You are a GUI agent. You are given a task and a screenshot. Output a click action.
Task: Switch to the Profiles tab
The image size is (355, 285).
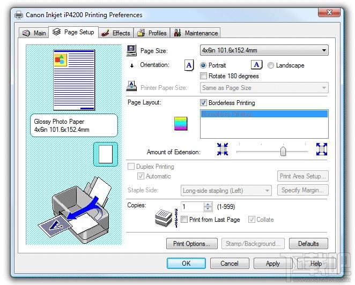[x=152, y=33]
